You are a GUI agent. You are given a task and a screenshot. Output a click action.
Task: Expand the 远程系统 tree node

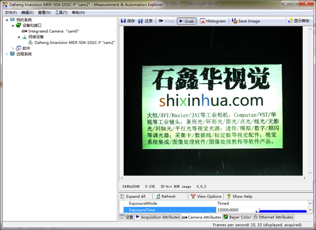tap(7, 54)
